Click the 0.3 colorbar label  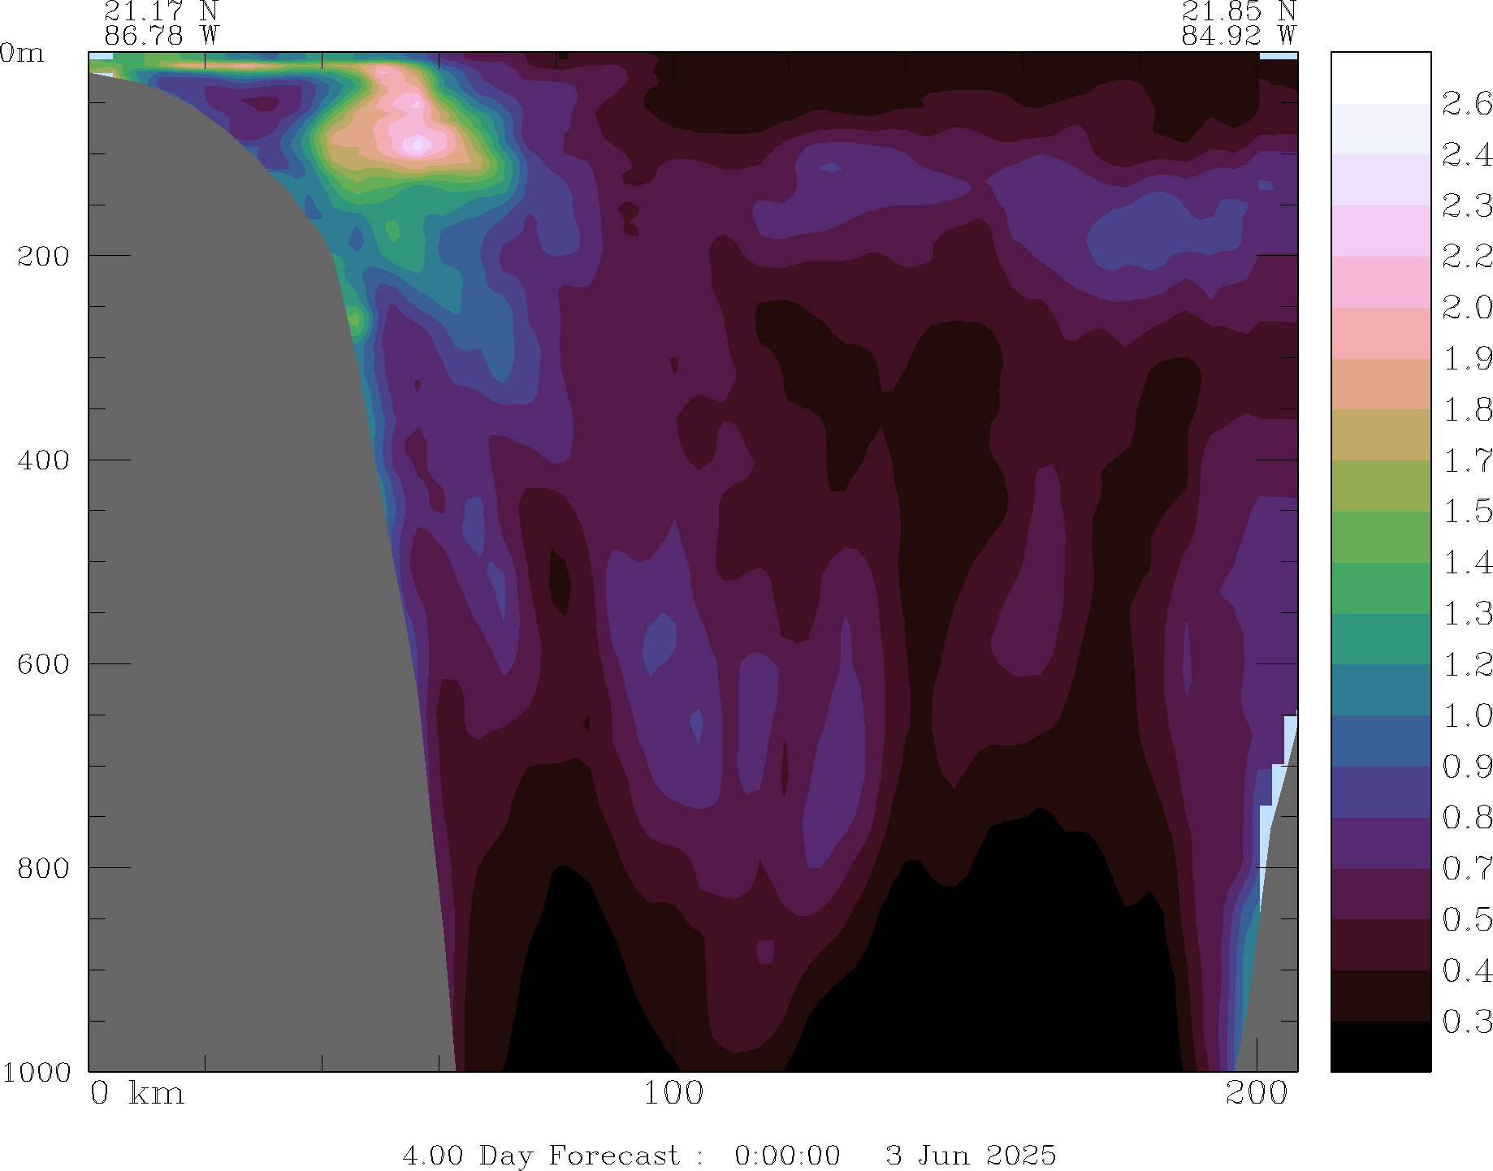click(1466, 1022)
